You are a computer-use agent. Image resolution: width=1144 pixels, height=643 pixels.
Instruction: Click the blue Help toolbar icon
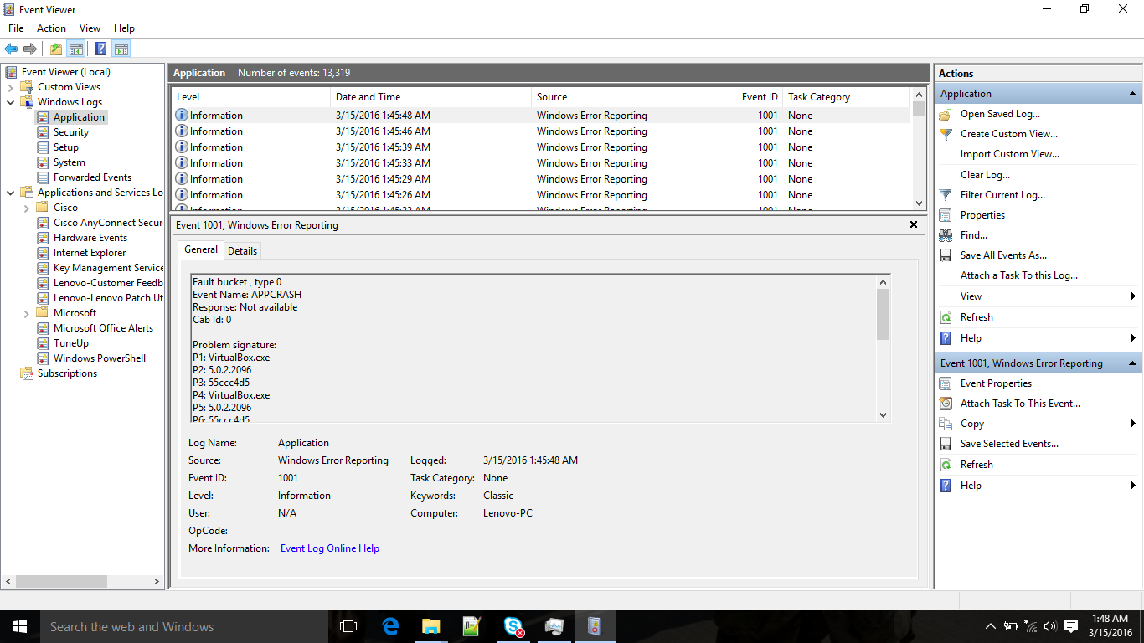(100, 49)
